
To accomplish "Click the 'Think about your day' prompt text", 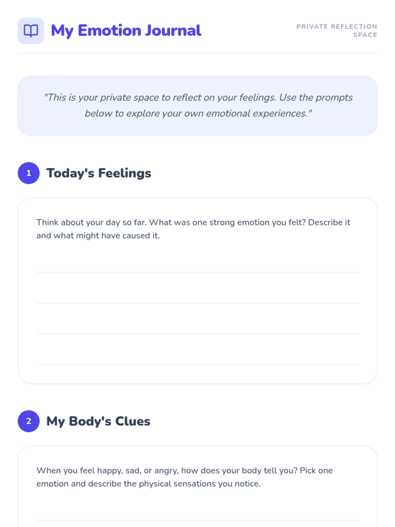I will tap(193, 229).
